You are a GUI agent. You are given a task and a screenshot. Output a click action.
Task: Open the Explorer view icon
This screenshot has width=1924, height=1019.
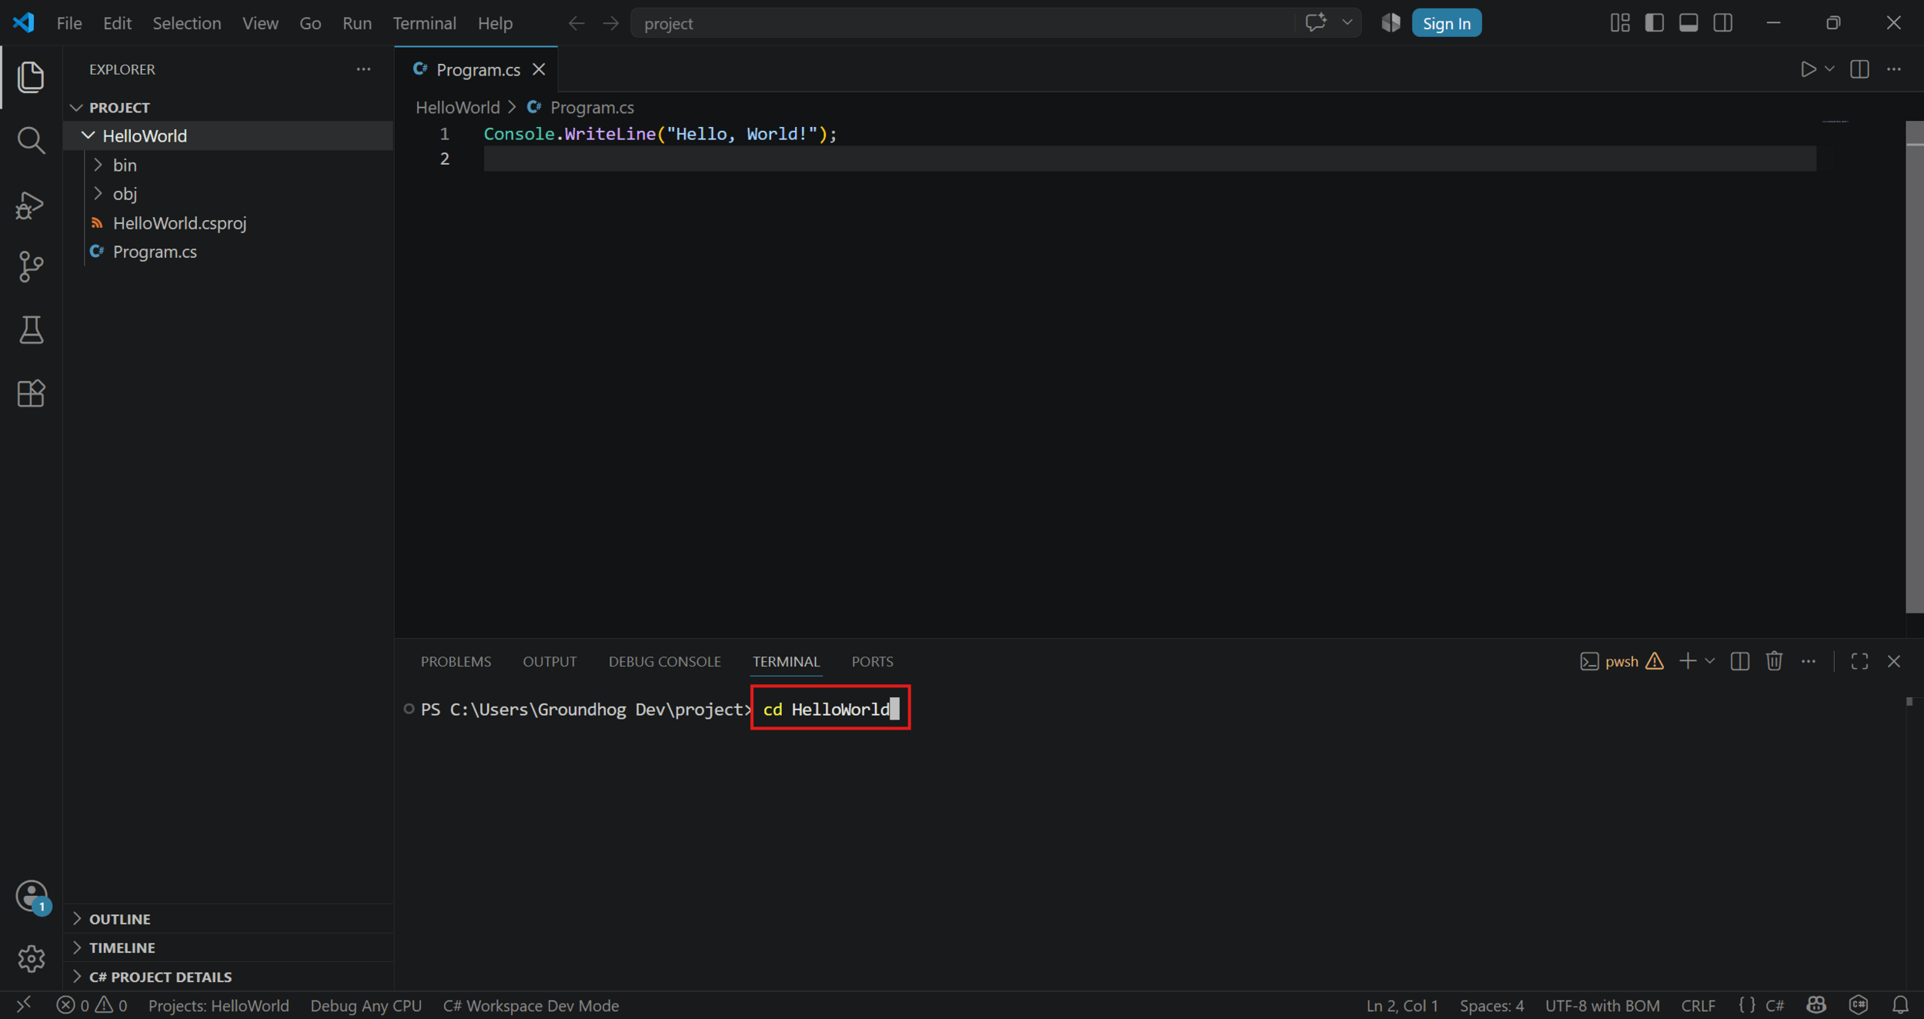click(31, 77)
